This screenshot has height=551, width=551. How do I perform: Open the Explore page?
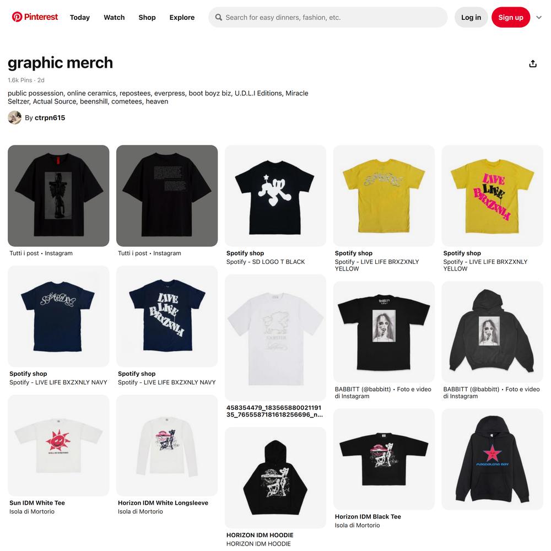point(182,17)
